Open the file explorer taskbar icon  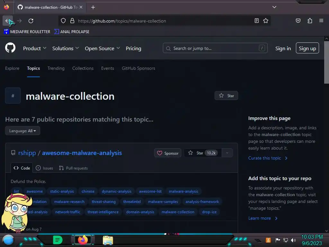point(108,240)
